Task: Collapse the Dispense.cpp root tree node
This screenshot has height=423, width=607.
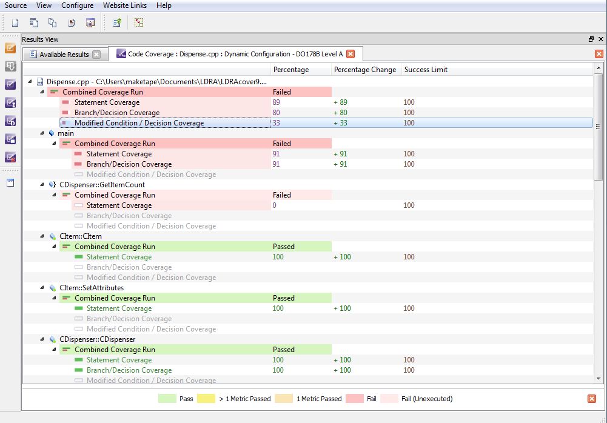Action: pos(30,82)
